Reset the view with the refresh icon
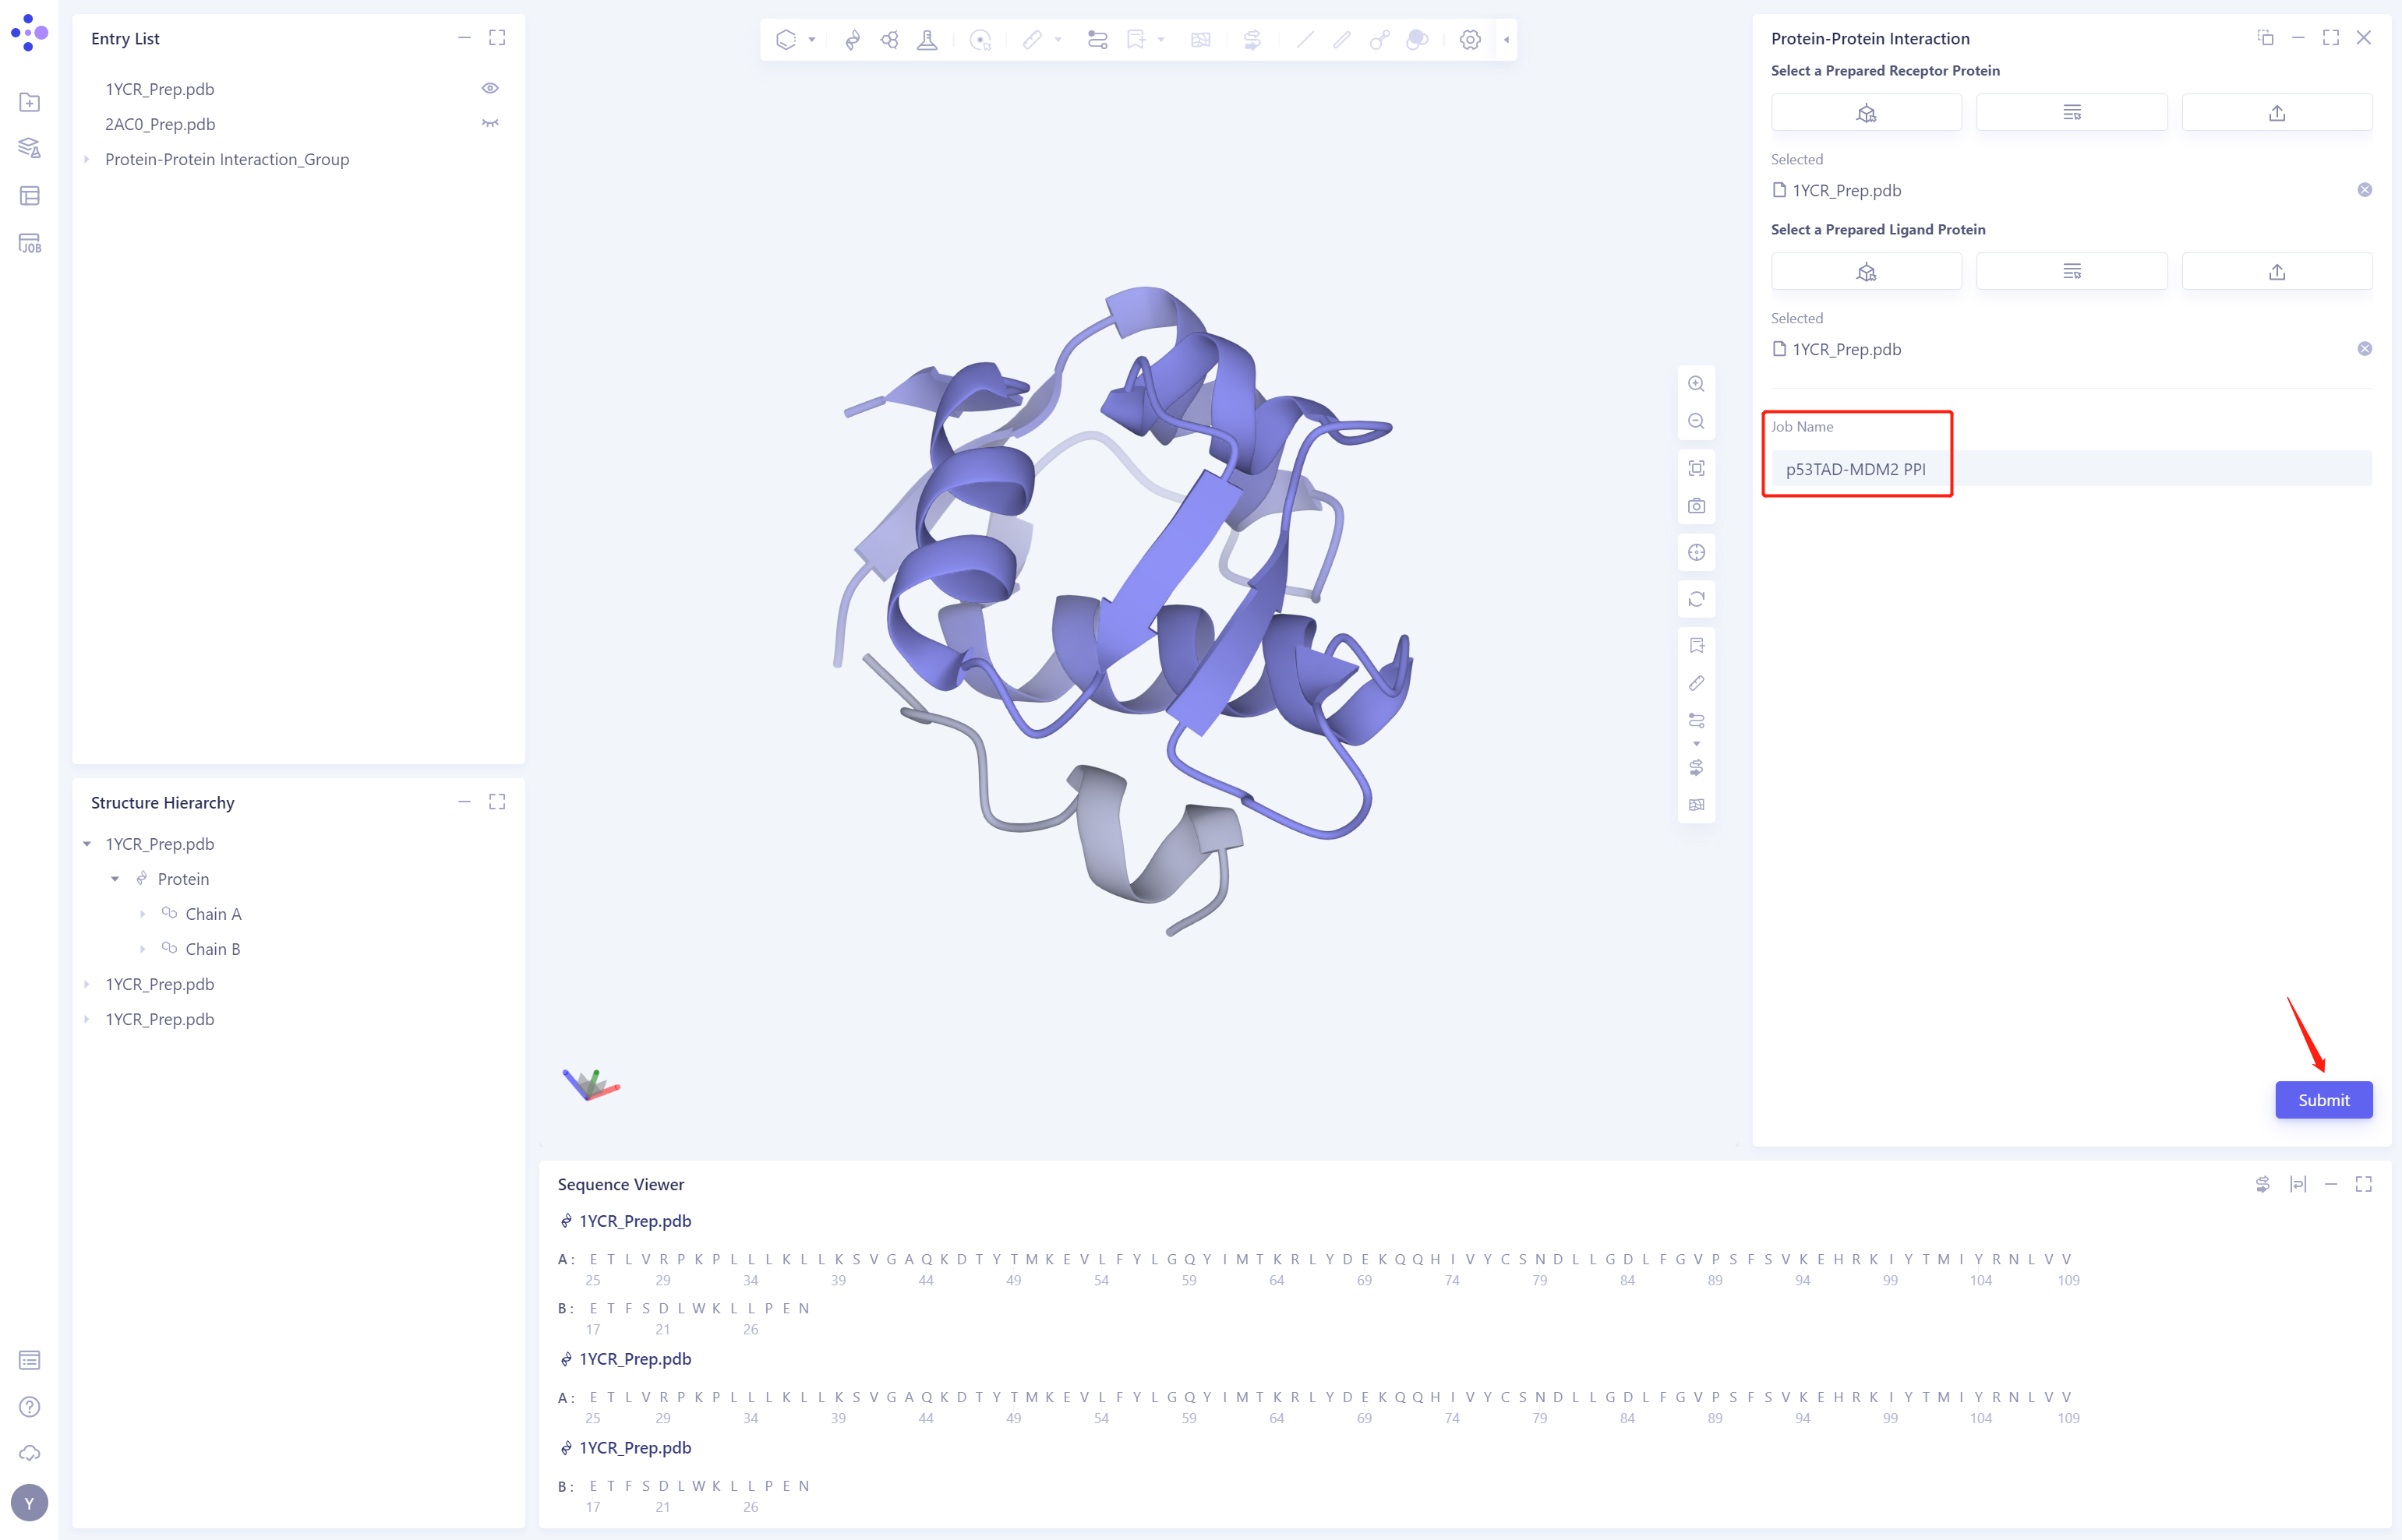2402x1540 pixels. [x=1696, y=598]
